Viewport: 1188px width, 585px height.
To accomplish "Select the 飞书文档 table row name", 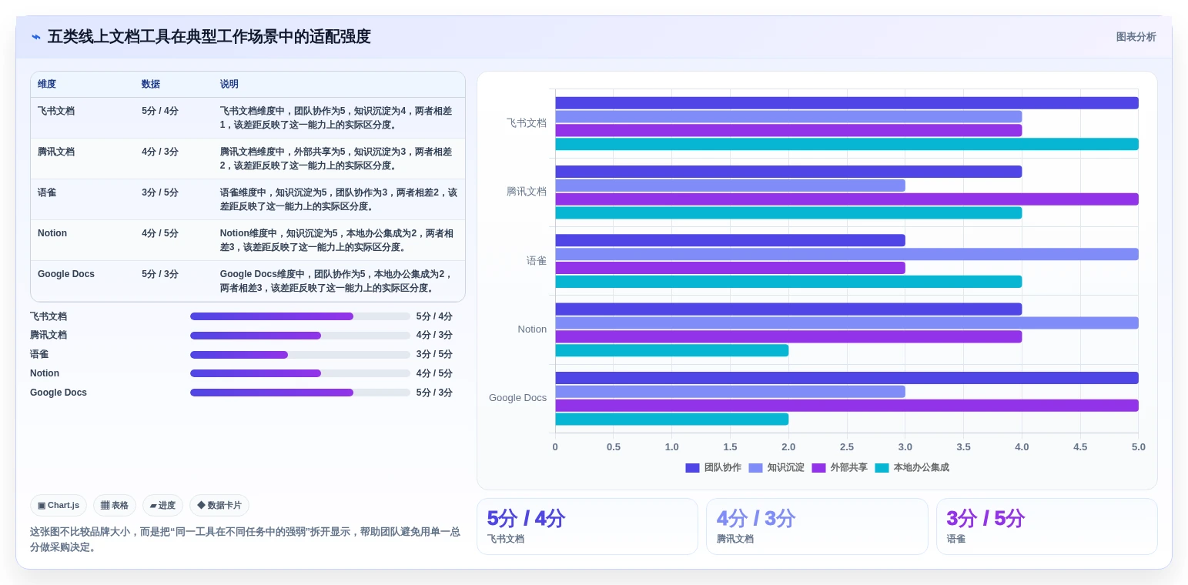I will pyautogui.click(x=56, y=111).
